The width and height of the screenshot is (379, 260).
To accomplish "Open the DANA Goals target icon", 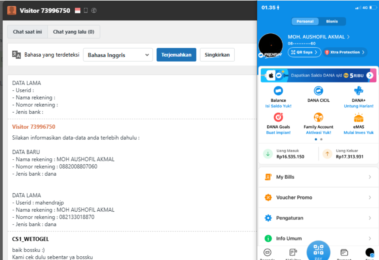I will pyautogui.click(x=278, y=117).
